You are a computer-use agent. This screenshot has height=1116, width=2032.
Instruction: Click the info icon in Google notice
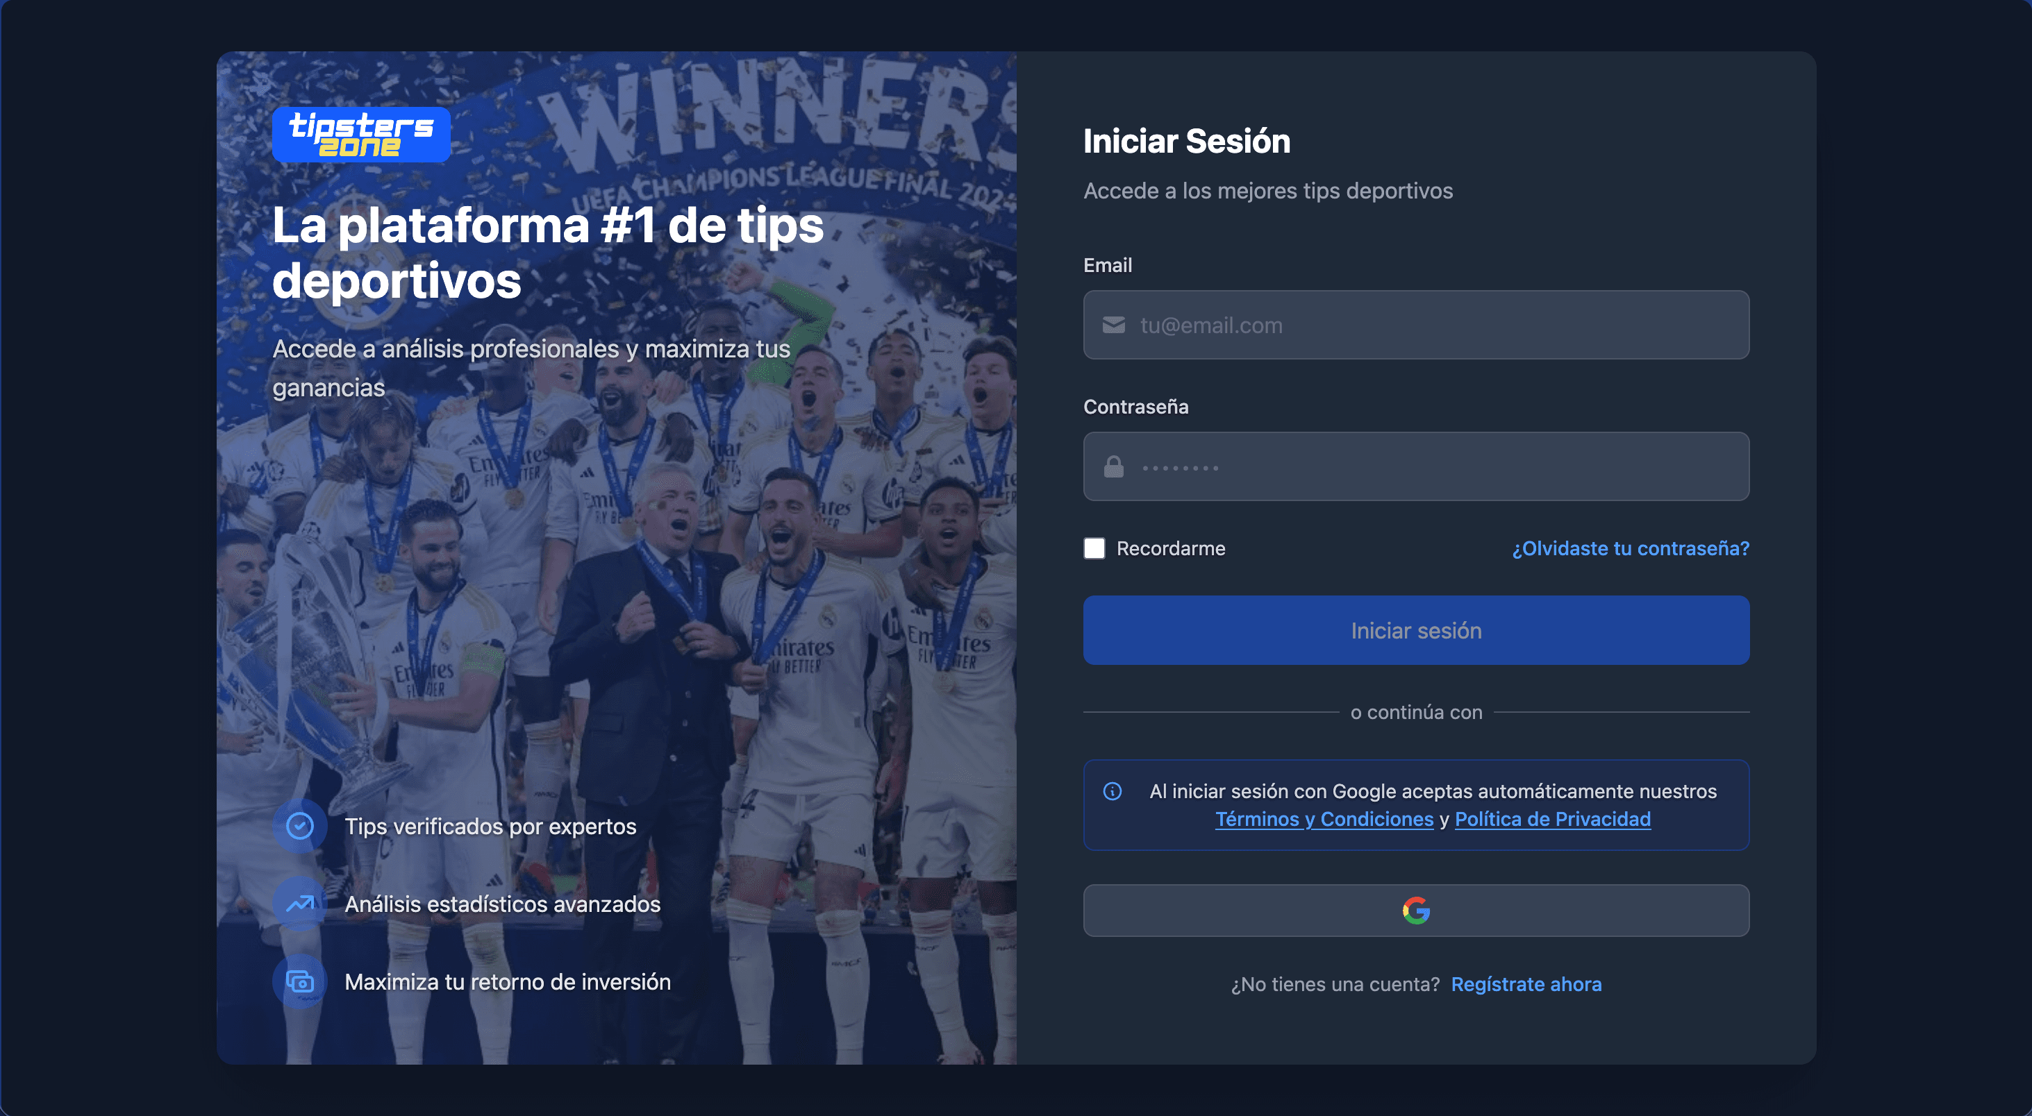(1113, 791)
